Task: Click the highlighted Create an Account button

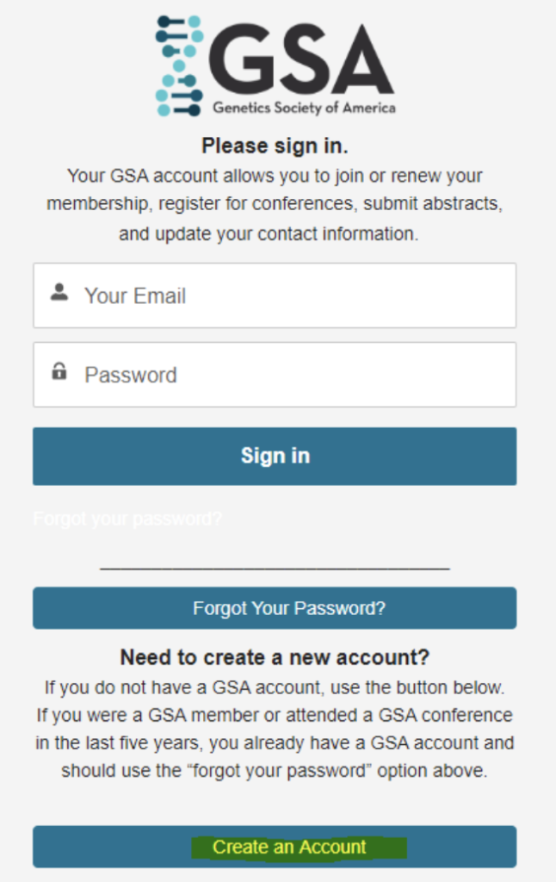Action: (x=289, y=847)
